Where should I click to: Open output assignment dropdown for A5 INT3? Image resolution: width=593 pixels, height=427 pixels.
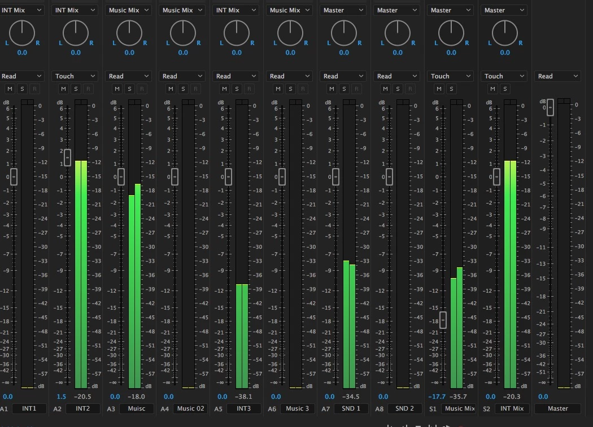click(x=236, y=10)
